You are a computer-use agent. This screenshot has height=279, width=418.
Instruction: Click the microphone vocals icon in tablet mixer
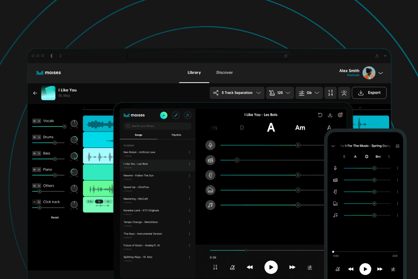210,145
